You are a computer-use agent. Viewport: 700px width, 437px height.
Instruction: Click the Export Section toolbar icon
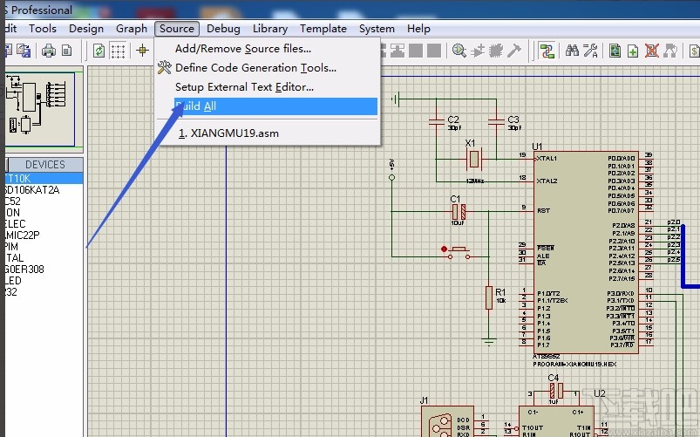[x=24, y=51]
